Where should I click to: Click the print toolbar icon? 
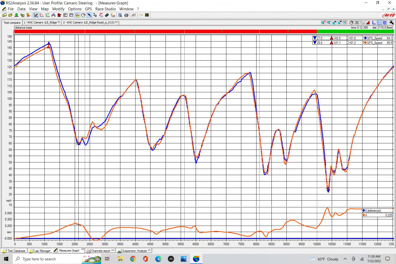(x=126, y=15)
